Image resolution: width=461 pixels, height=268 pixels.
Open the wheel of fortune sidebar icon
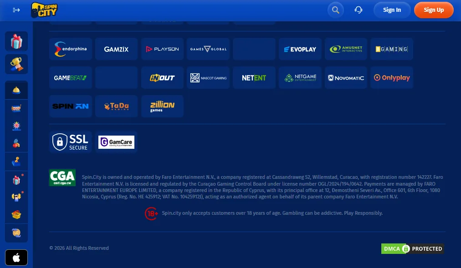[16, 126]
